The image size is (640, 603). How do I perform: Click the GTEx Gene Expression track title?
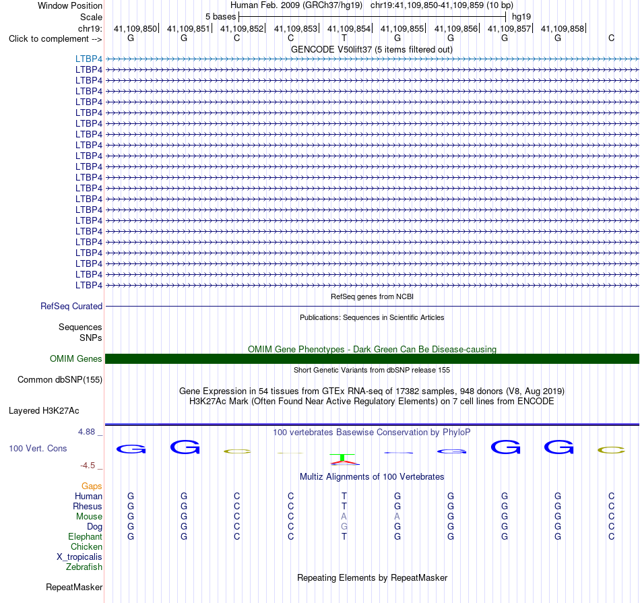tap(372, 391)
